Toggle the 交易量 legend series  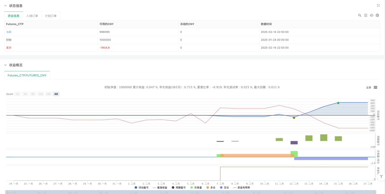[196, 187]
